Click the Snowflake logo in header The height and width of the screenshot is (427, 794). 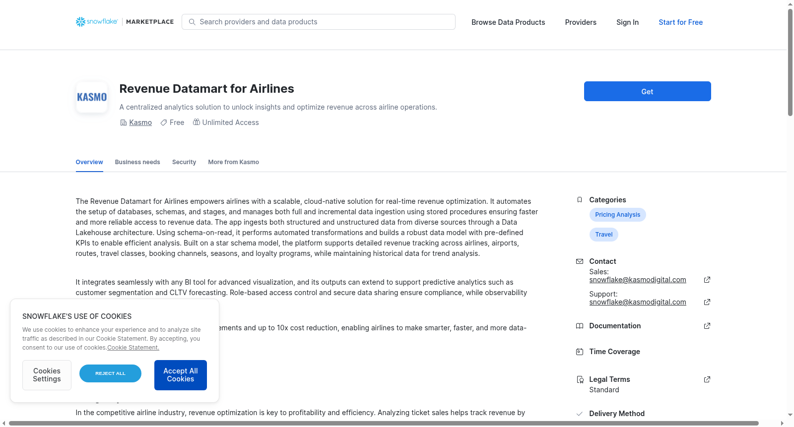97,22
